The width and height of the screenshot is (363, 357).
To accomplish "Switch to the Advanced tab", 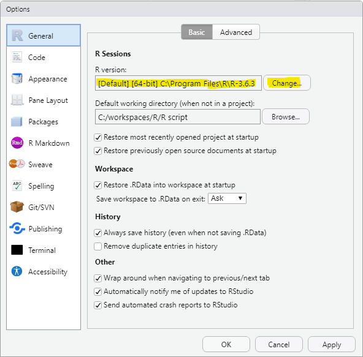I will pyautogui.click(x=236, y=32).
